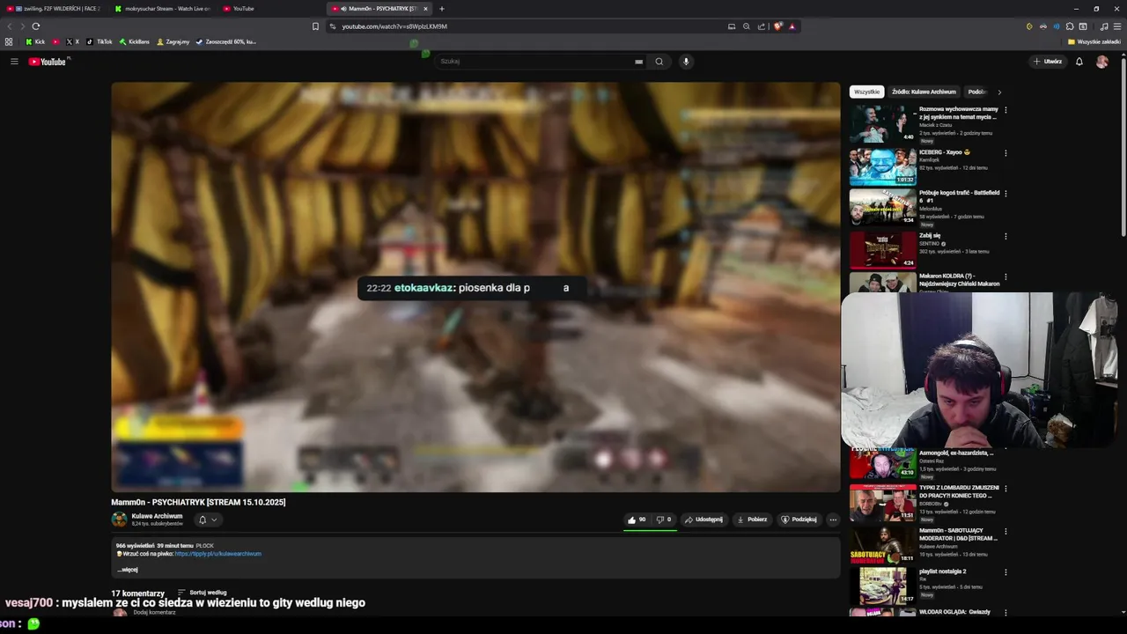
Task: Bookmark this page using the address bar bookmark icon
Action: pos(315,26)
